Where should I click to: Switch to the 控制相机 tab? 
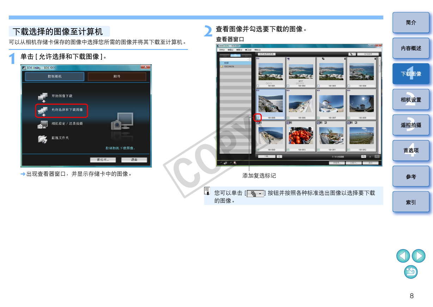pyautogui.click(x=55, y=76)
